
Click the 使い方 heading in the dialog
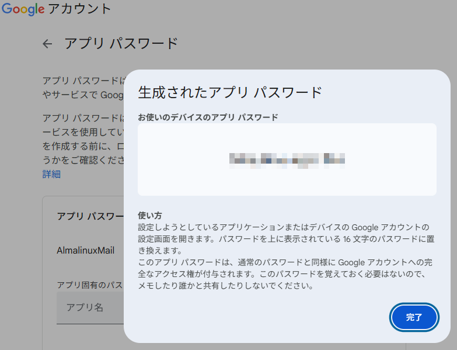pyautogui.click(x=150, y=215)
